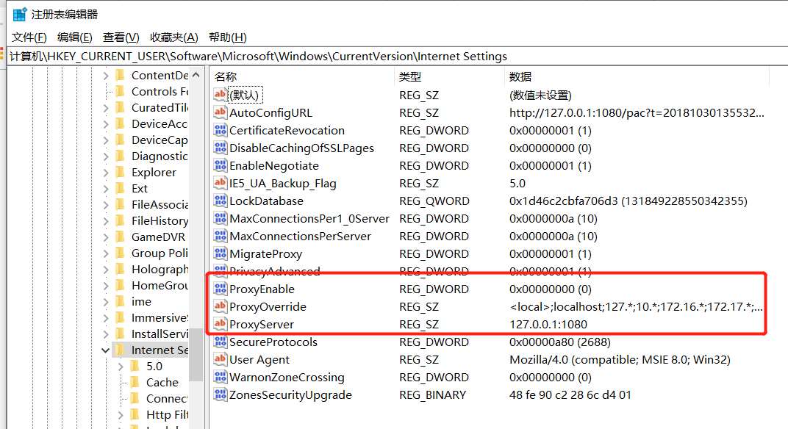Collapse the Internet Settings tree node
The image size is (788, 429).
[x=105, y=350]
